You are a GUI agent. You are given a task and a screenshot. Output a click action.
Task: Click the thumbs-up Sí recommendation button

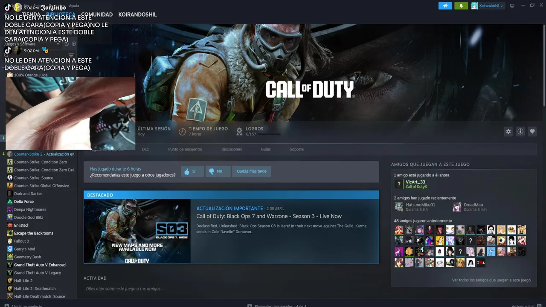(x=192, y=171)
